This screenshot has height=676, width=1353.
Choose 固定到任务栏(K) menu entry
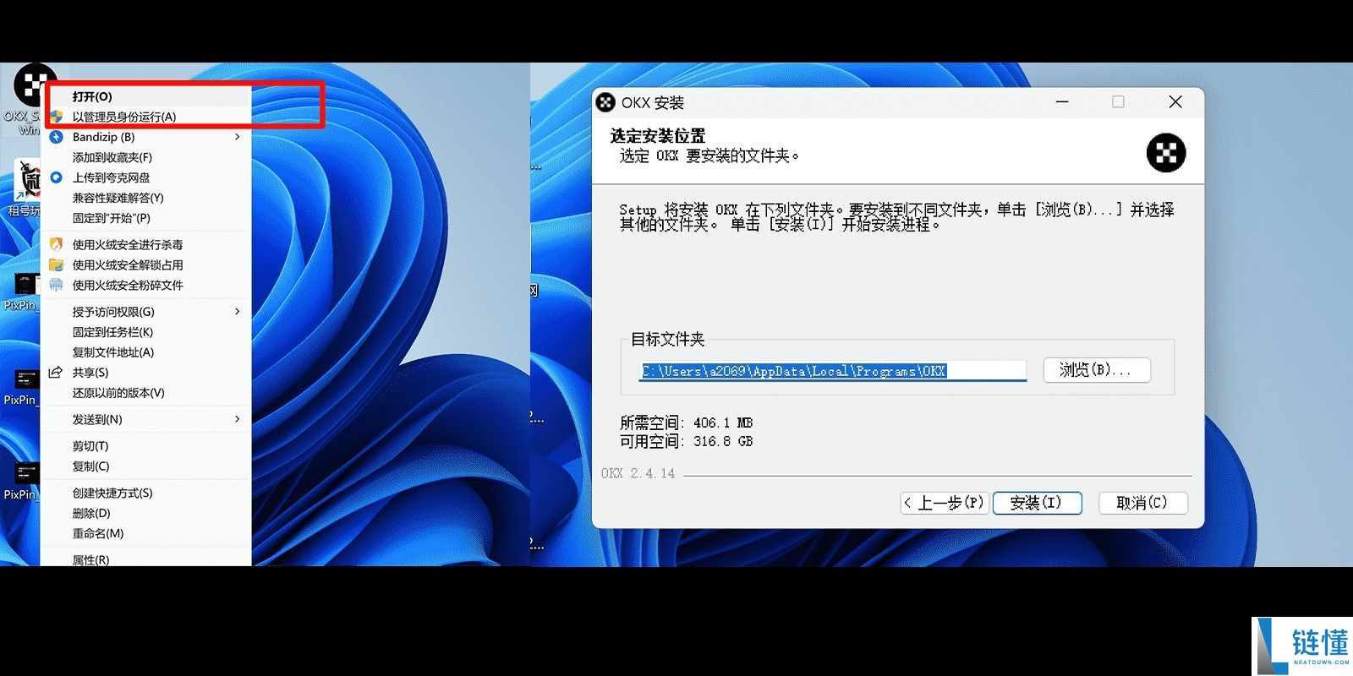click(x=112, y=332)
